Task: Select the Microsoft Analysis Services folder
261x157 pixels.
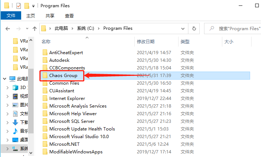Action: [78, 106]
